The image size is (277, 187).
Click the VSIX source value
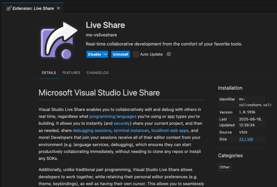click(x=243, y=132)
